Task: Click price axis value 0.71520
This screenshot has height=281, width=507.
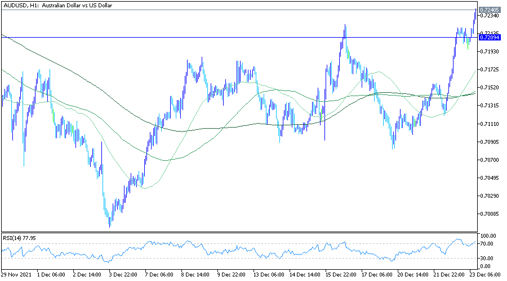Action: click(x=489, y=88)
